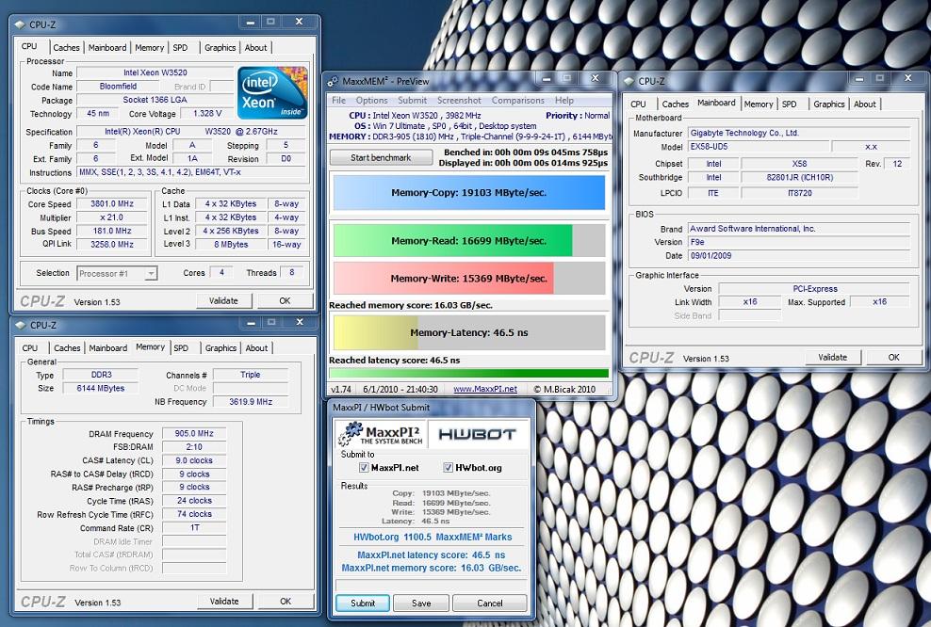Click the DRAM Frequency value 905.0 MHz
Screen dimensions: 931x627
(x=193, y=434)
